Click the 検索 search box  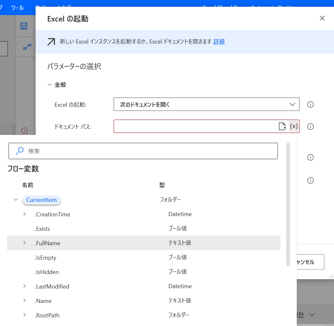coord(143,151)
